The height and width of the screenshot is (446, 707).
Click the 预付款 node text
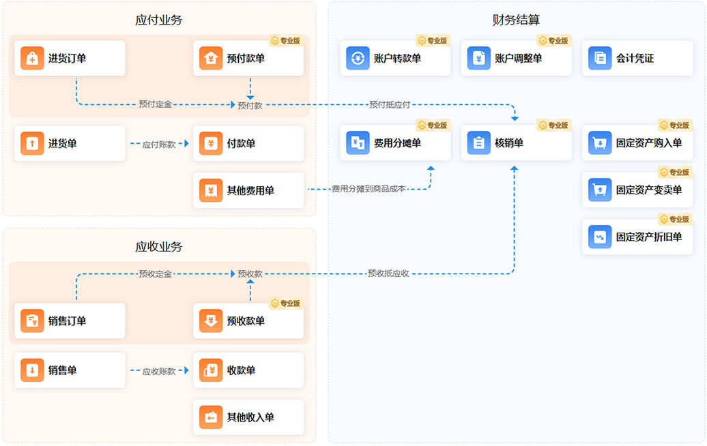tap(250, 106)
